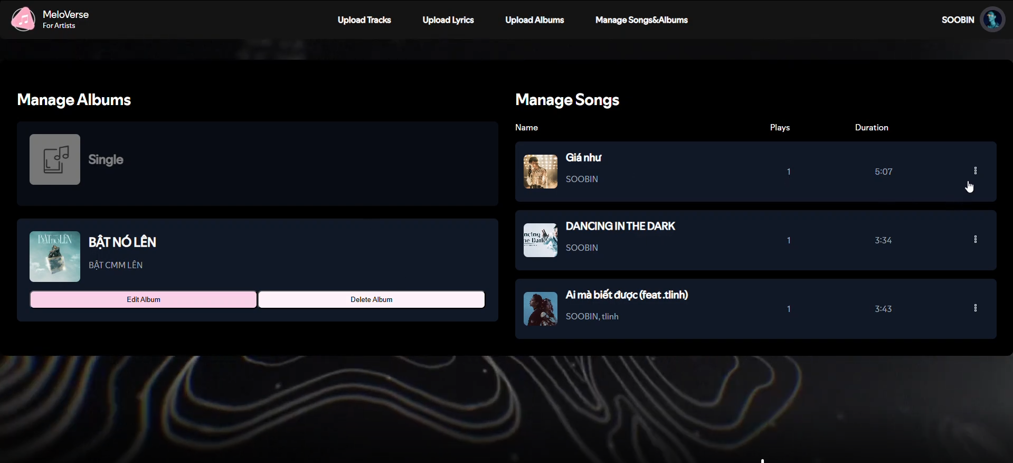Select Manage Songs&Albums in navigation
The image size is (1013, 463).
pyautogui.click(x=641, y=20)
